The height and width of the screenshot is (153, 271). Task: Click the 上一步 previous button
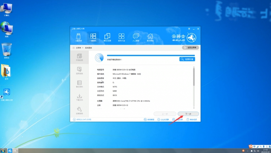[165, 114]
